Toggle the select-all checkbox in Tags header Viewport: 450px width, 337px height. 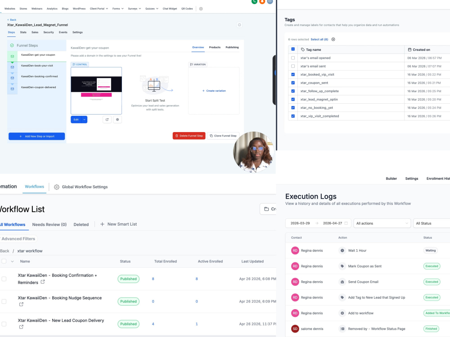click(x=293, y=49)
